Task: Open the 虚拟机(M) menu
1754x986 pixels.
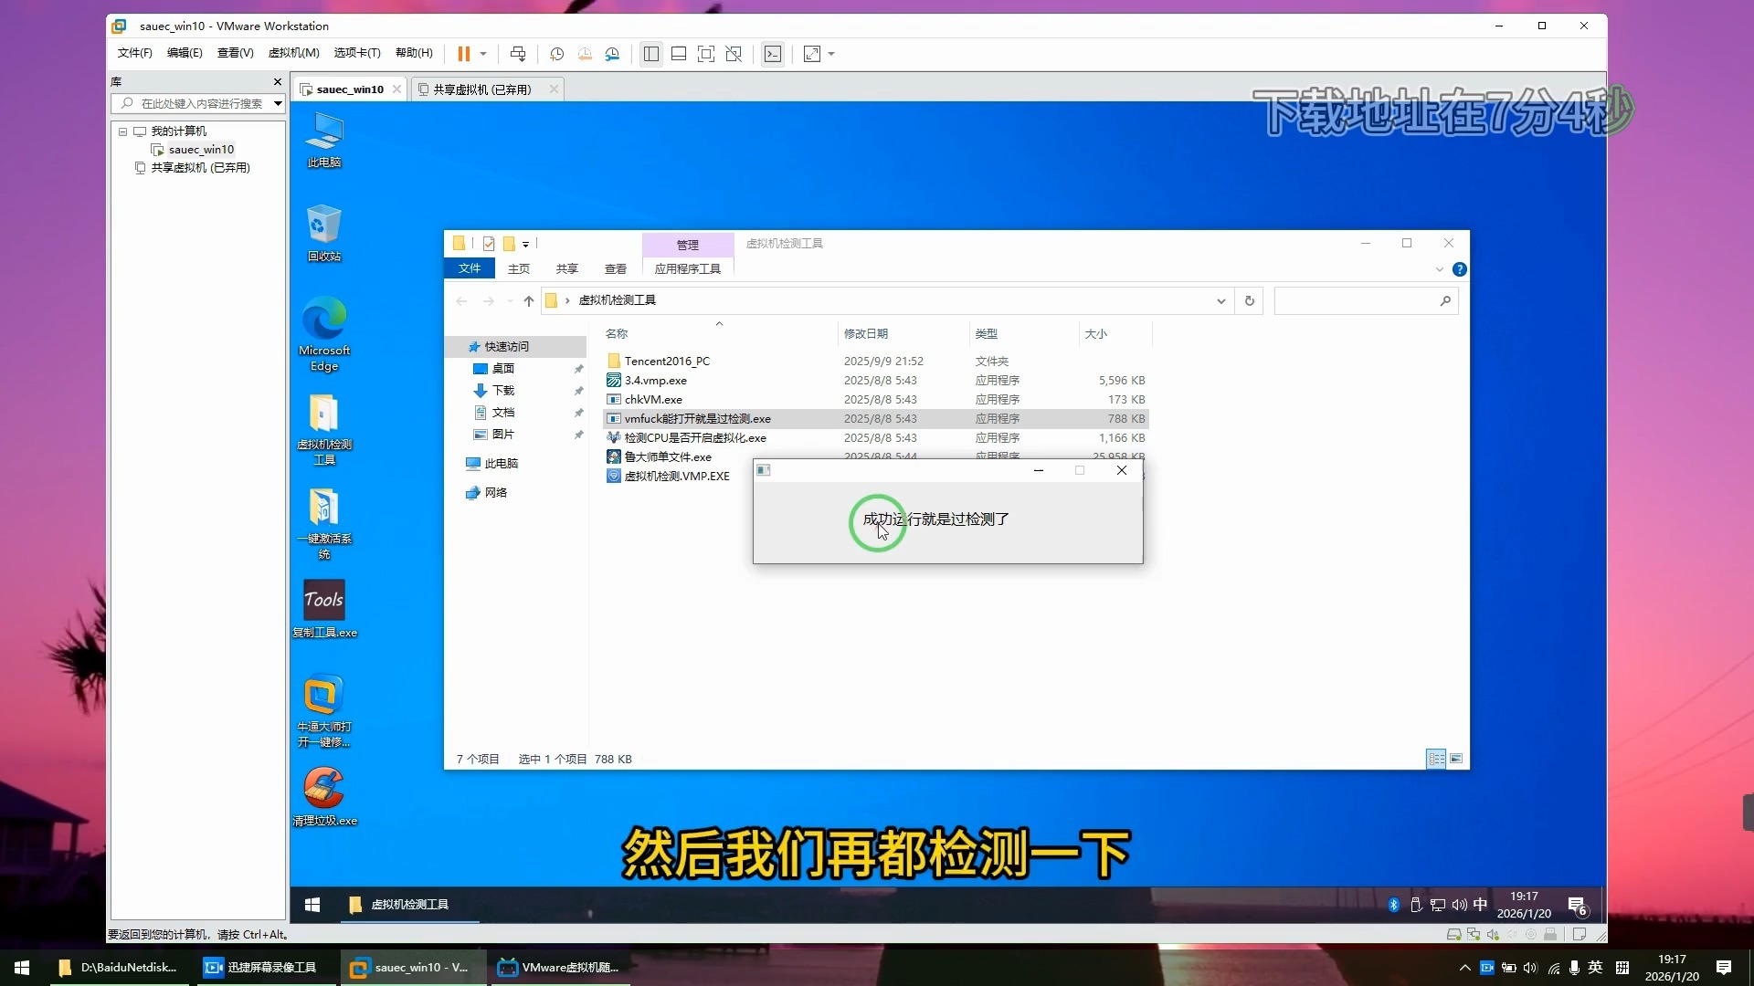Action: click(x=293, y=53)
